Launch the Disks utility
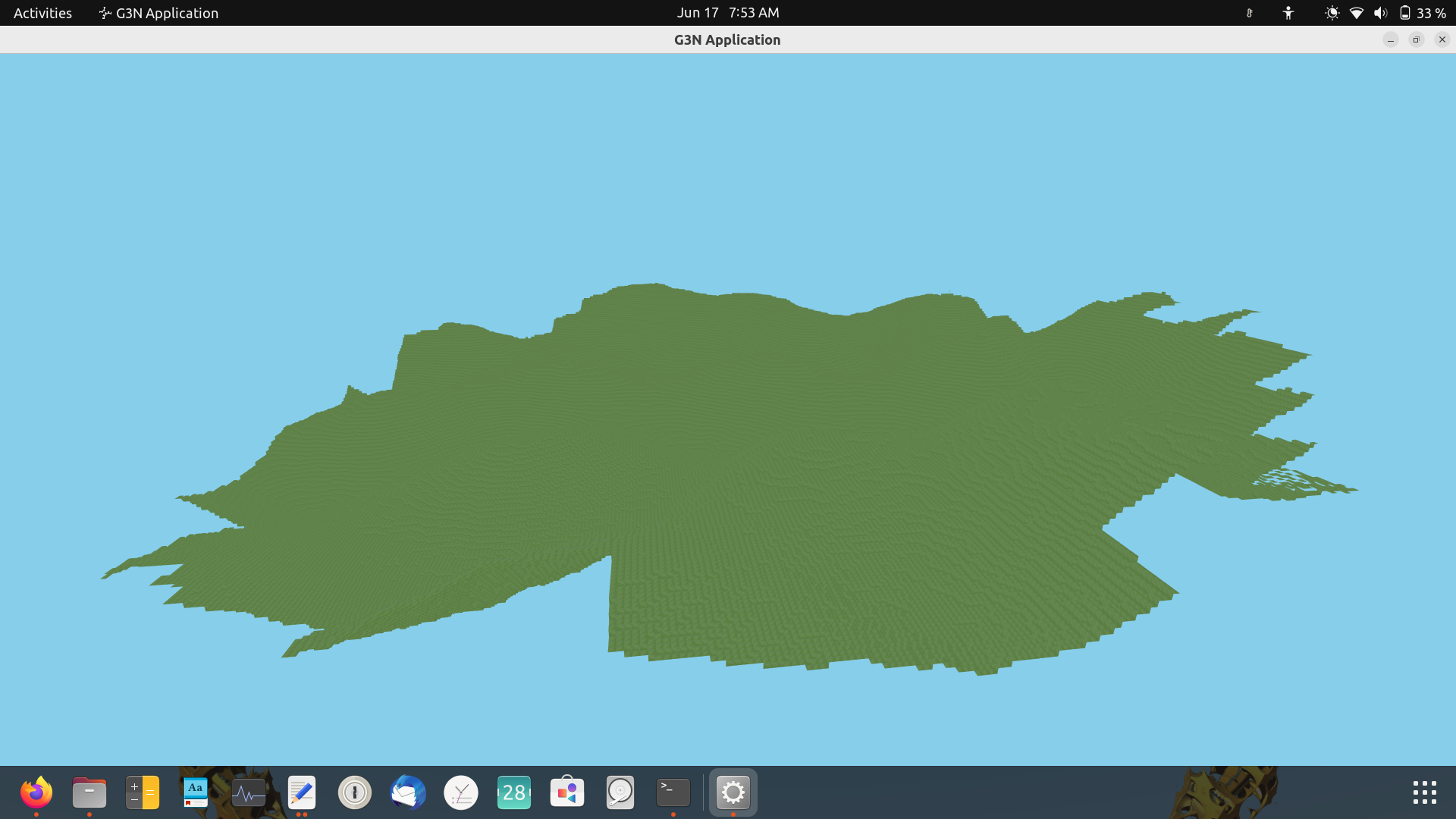The image size is (1456, 819). click(620, 792)
